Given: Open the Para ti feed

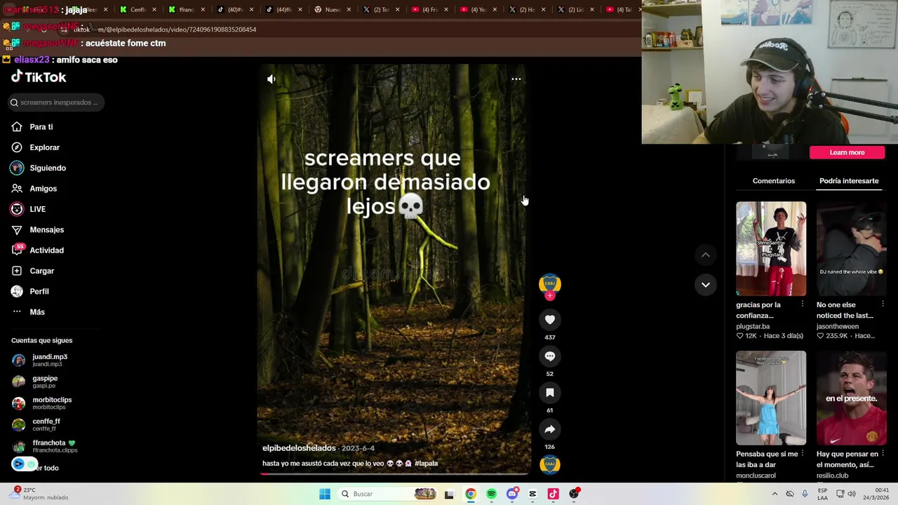Looking at the screenshot, I should 41,127.
